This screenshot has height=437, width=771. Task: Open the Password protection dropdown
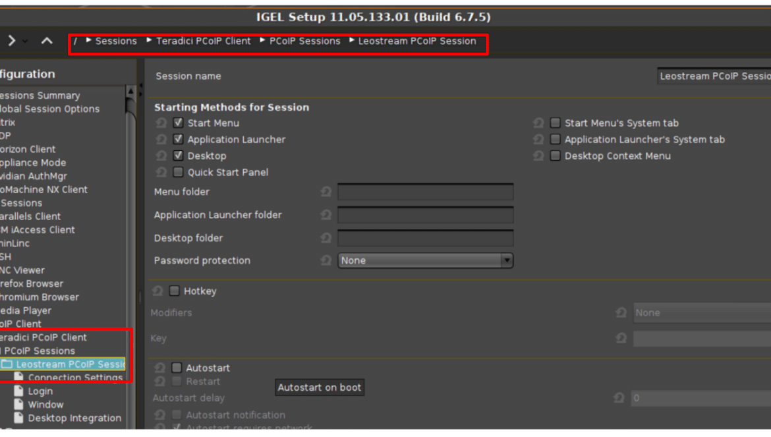click(425, 260)
